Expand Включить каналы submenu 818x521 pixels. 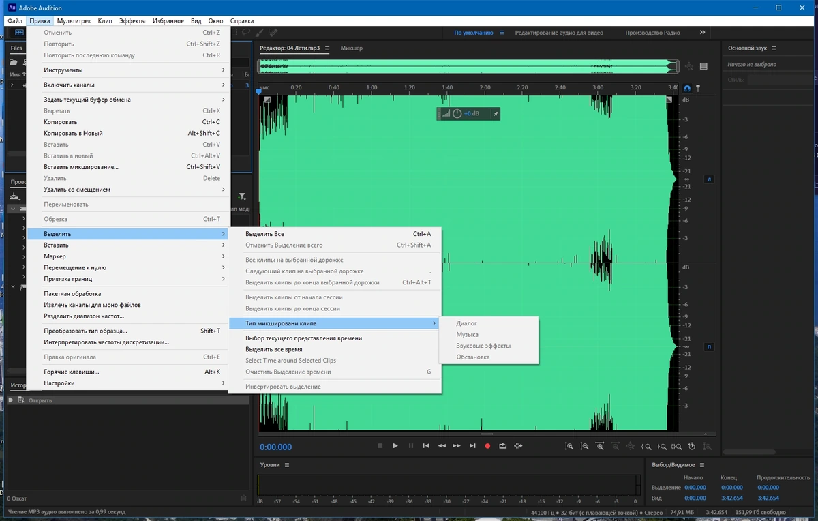[129, 85]
